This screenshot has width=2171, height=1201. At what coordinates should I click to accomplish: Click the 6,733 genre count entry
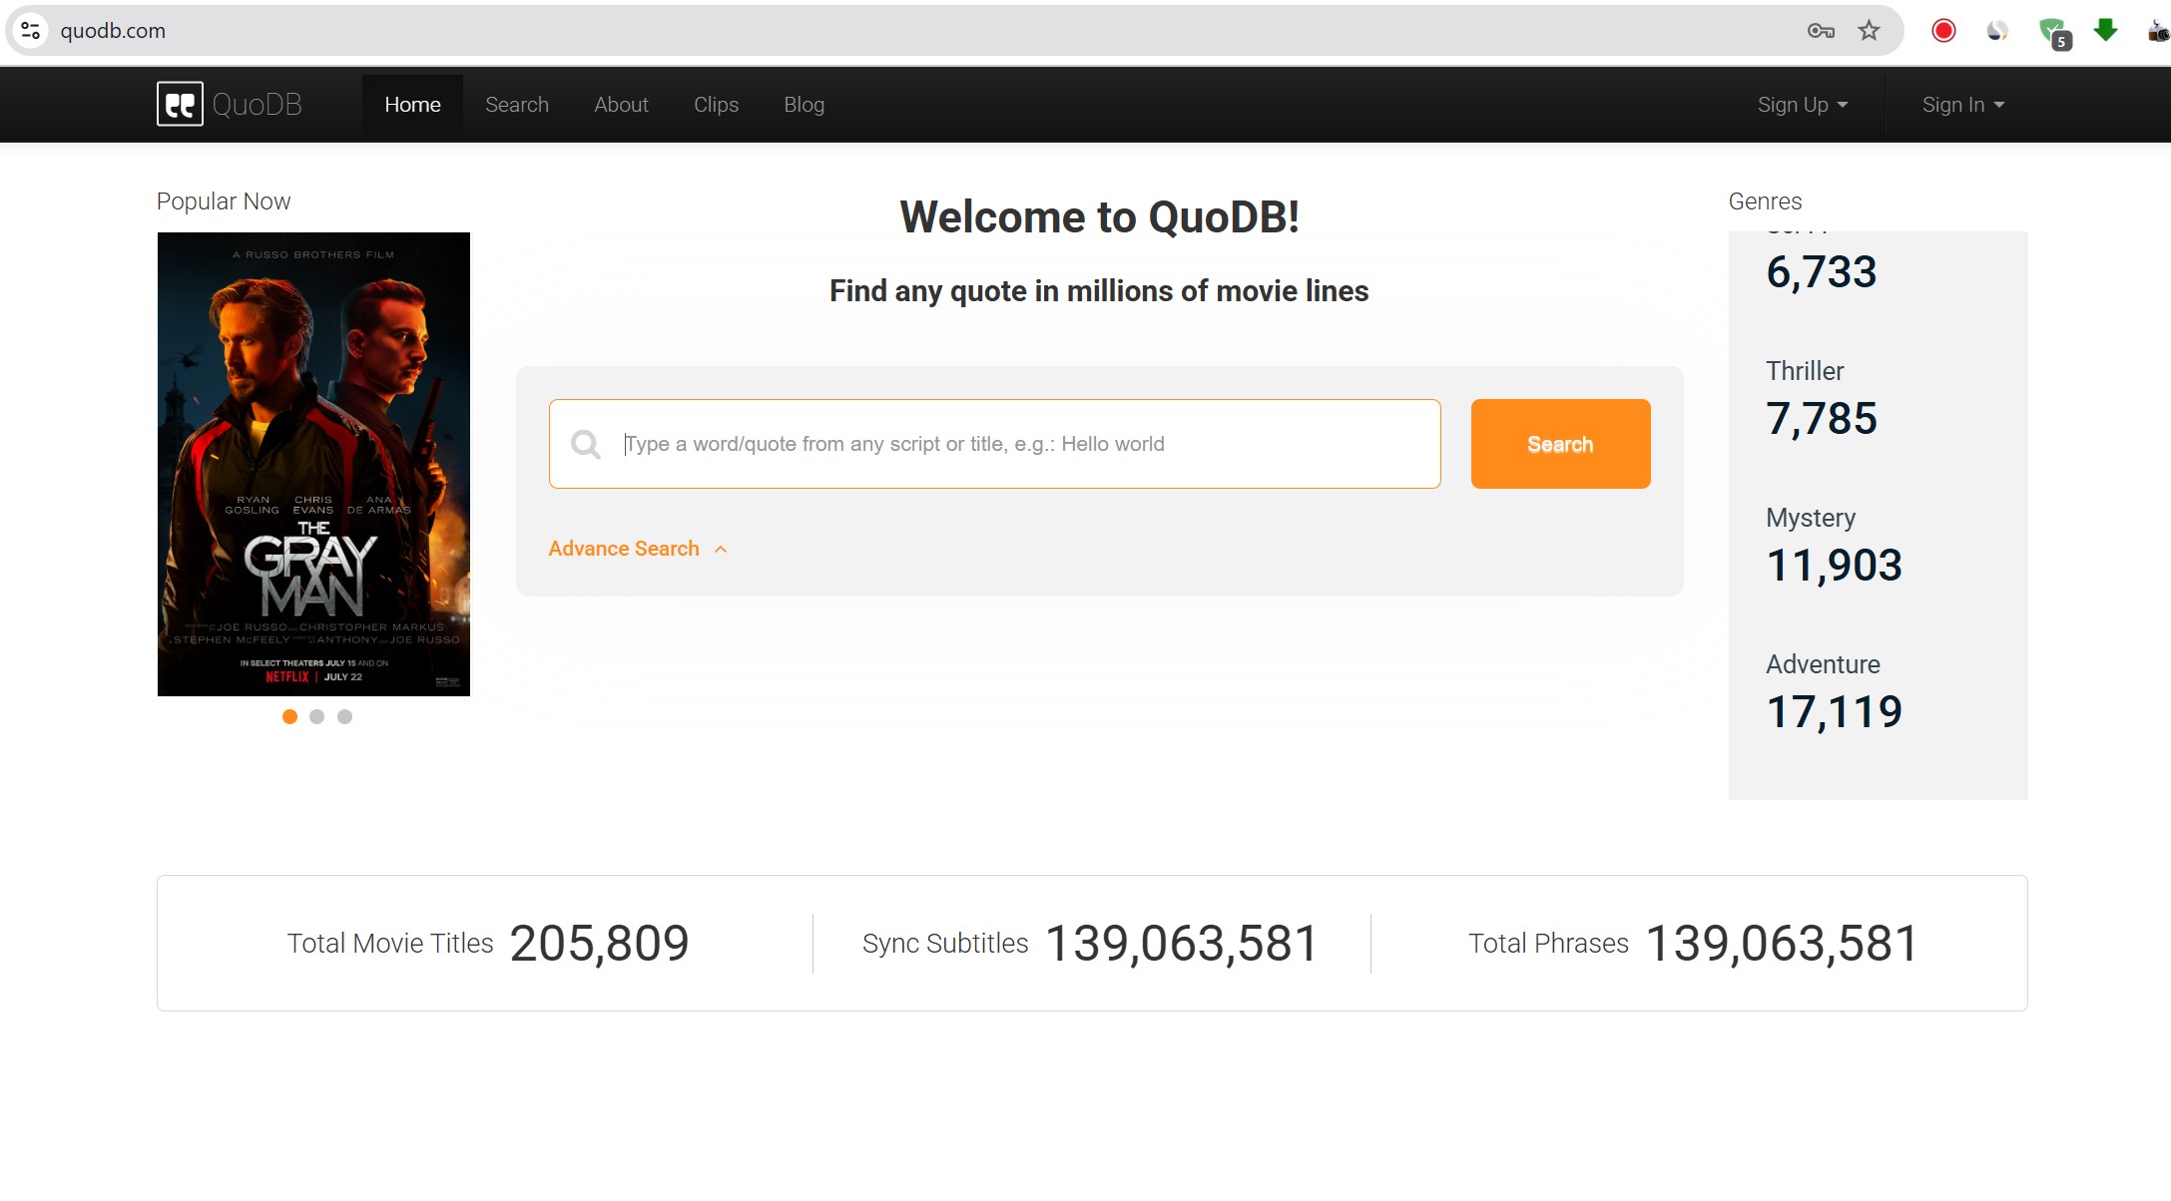click(x=1822, y=271)
